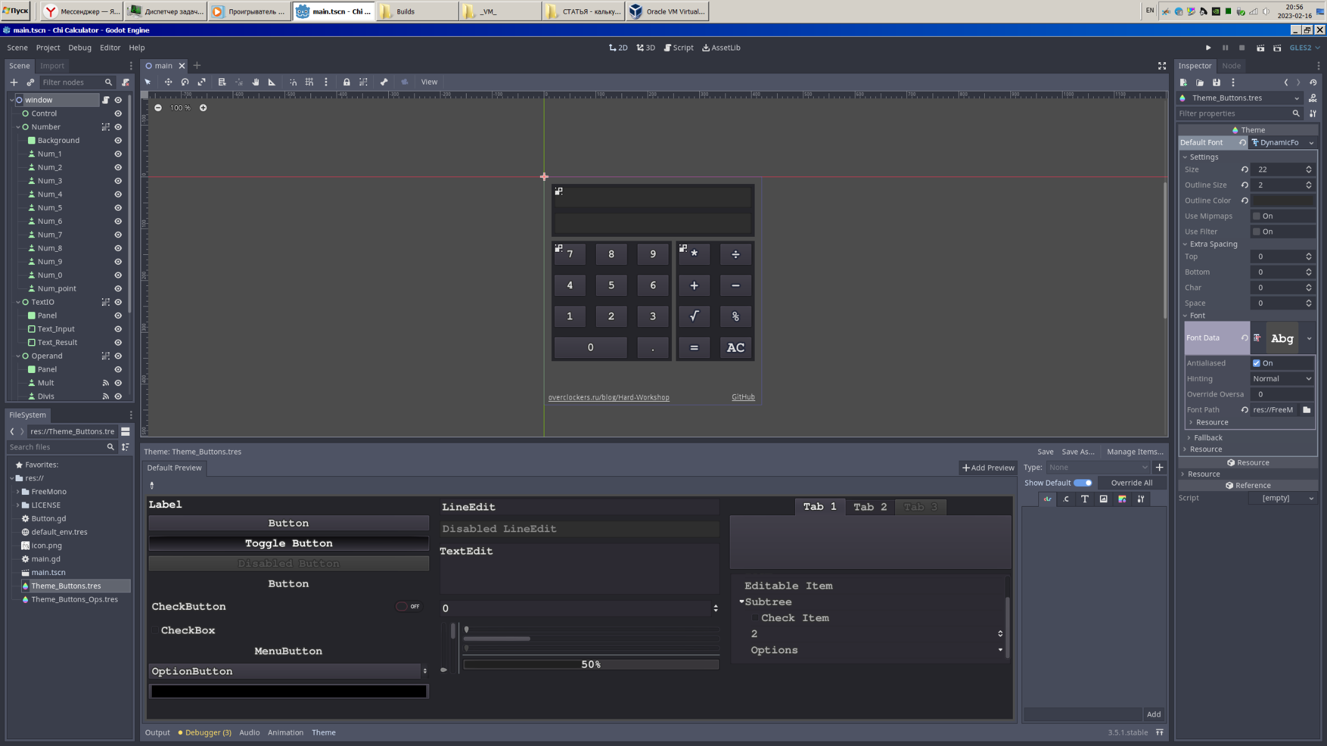Enable the Use Mipmaps checkbox
The image size is (1327, 746).
1256,216
